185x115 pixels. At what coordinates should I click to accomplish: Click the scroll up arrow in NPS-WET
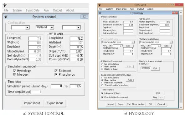[x=181, y=12]
